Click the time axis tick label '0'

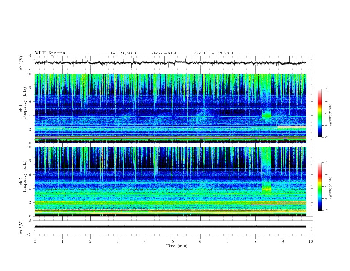35,241
